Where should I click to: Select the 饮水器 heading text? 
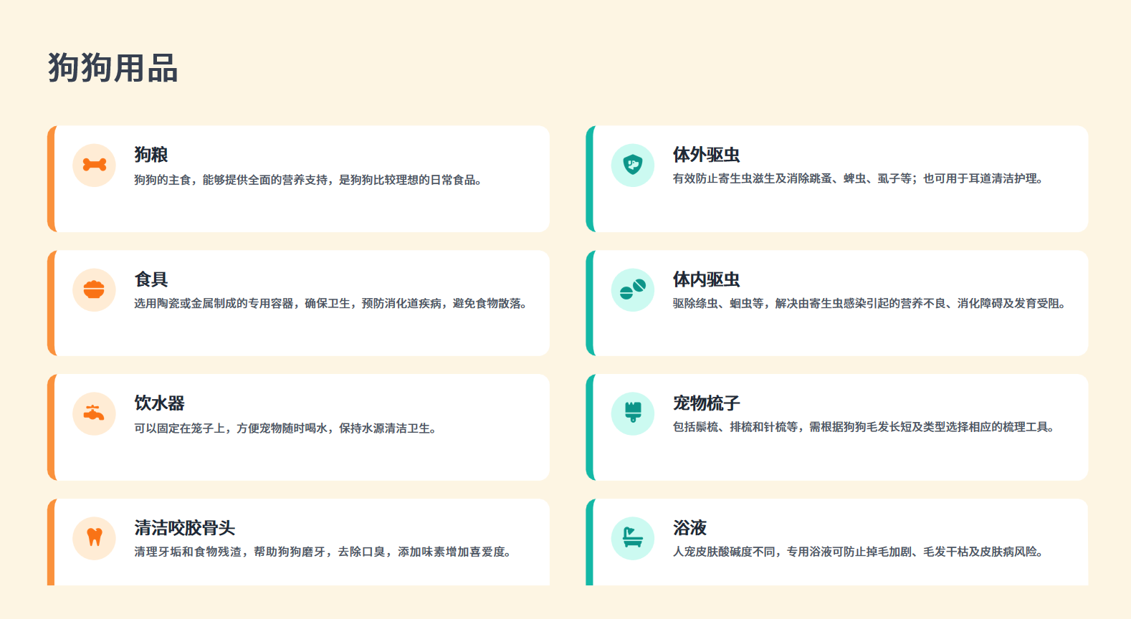(159, 403)
